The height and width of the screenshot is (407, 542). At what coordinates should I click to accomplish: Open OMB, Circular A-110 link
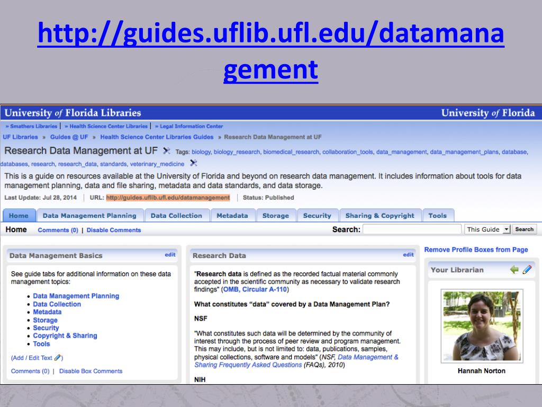[255, 289]
